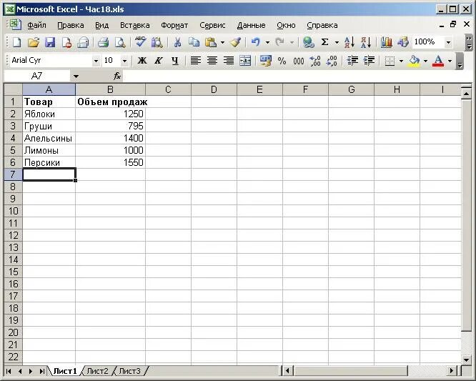Select column B header

pos(110,89)
